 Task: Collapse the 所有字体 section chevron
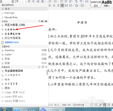click(x=46, y=67)
